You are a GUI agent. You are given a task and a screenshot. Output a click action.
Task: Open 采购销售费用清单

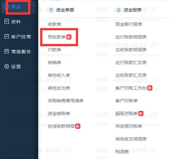tap(66, 101)
